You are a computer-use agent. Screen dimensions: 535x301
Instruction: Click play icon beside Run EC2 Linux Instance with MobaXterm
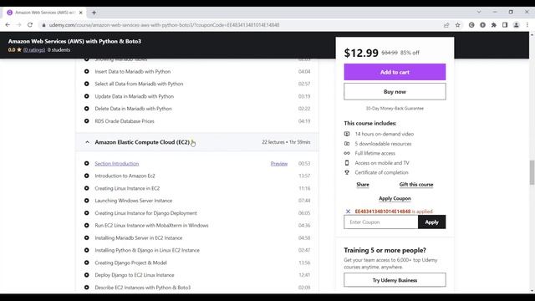click(x=87, y=225)
